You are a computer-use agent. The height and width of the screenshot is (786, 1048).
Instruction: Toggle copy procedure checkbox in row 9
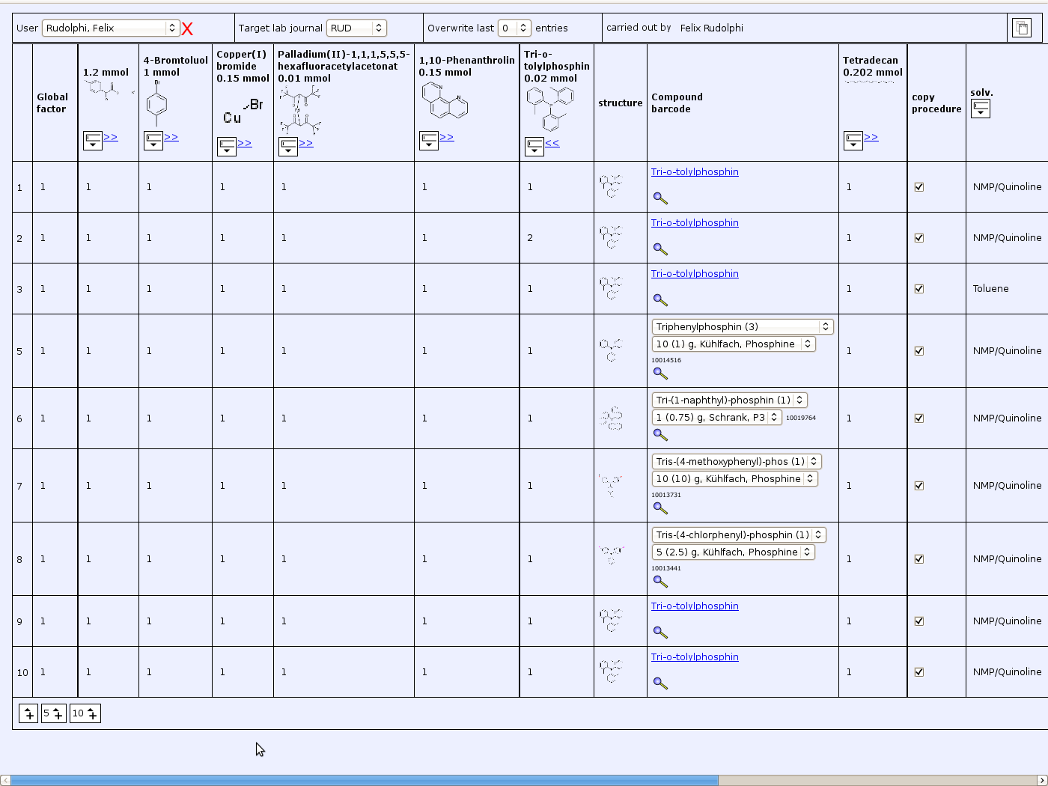coord(919,621)
